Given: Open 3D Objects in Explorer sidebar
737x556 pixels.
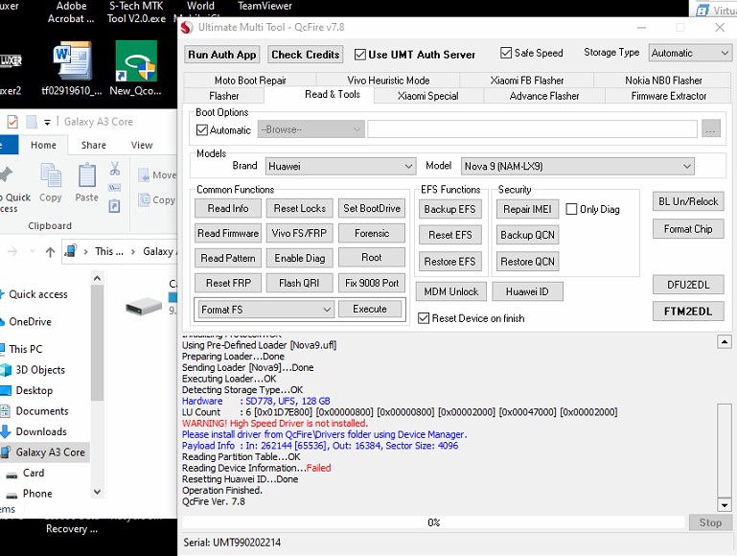Looking at the screenshot, I should 40,370.
